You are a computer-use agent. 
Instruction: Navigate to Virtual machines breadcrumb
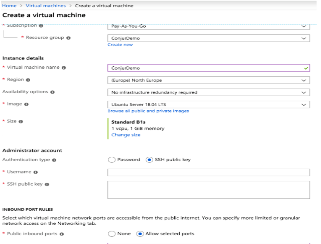click(x=46, y=6)
